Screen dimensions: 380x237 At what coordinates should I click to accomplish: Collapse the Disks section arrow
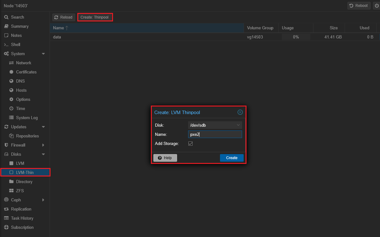43,154
